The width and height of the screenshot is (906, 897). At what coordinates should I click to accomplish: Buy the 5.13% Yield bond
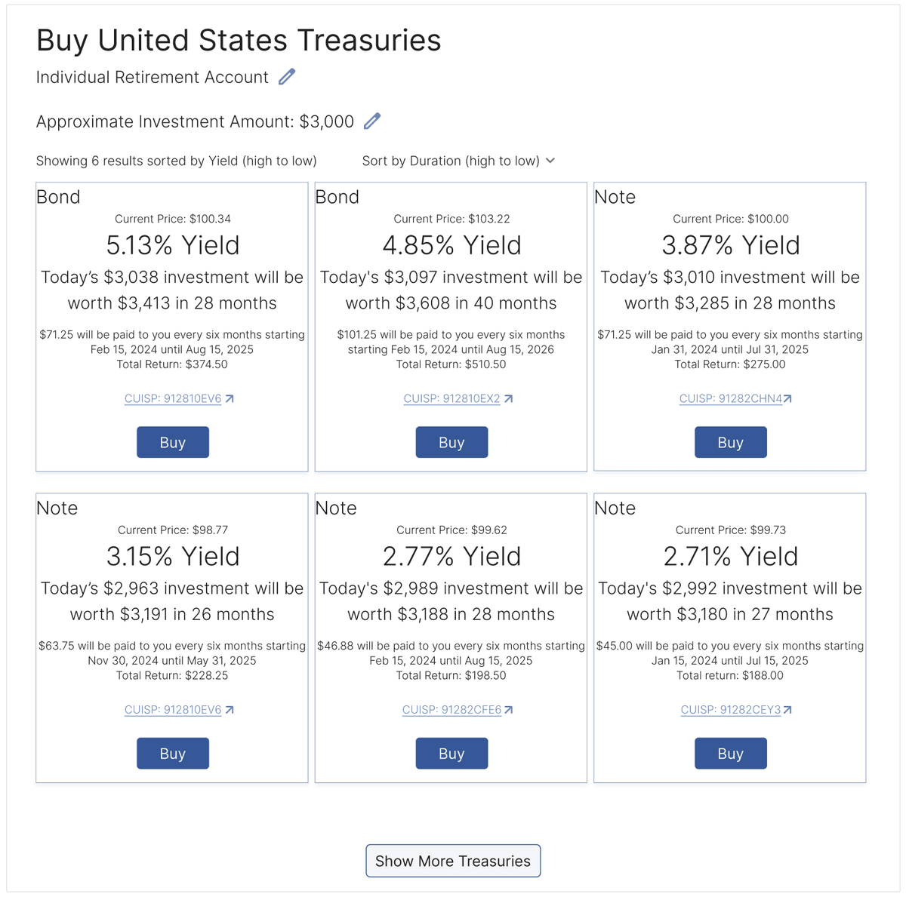172,442
